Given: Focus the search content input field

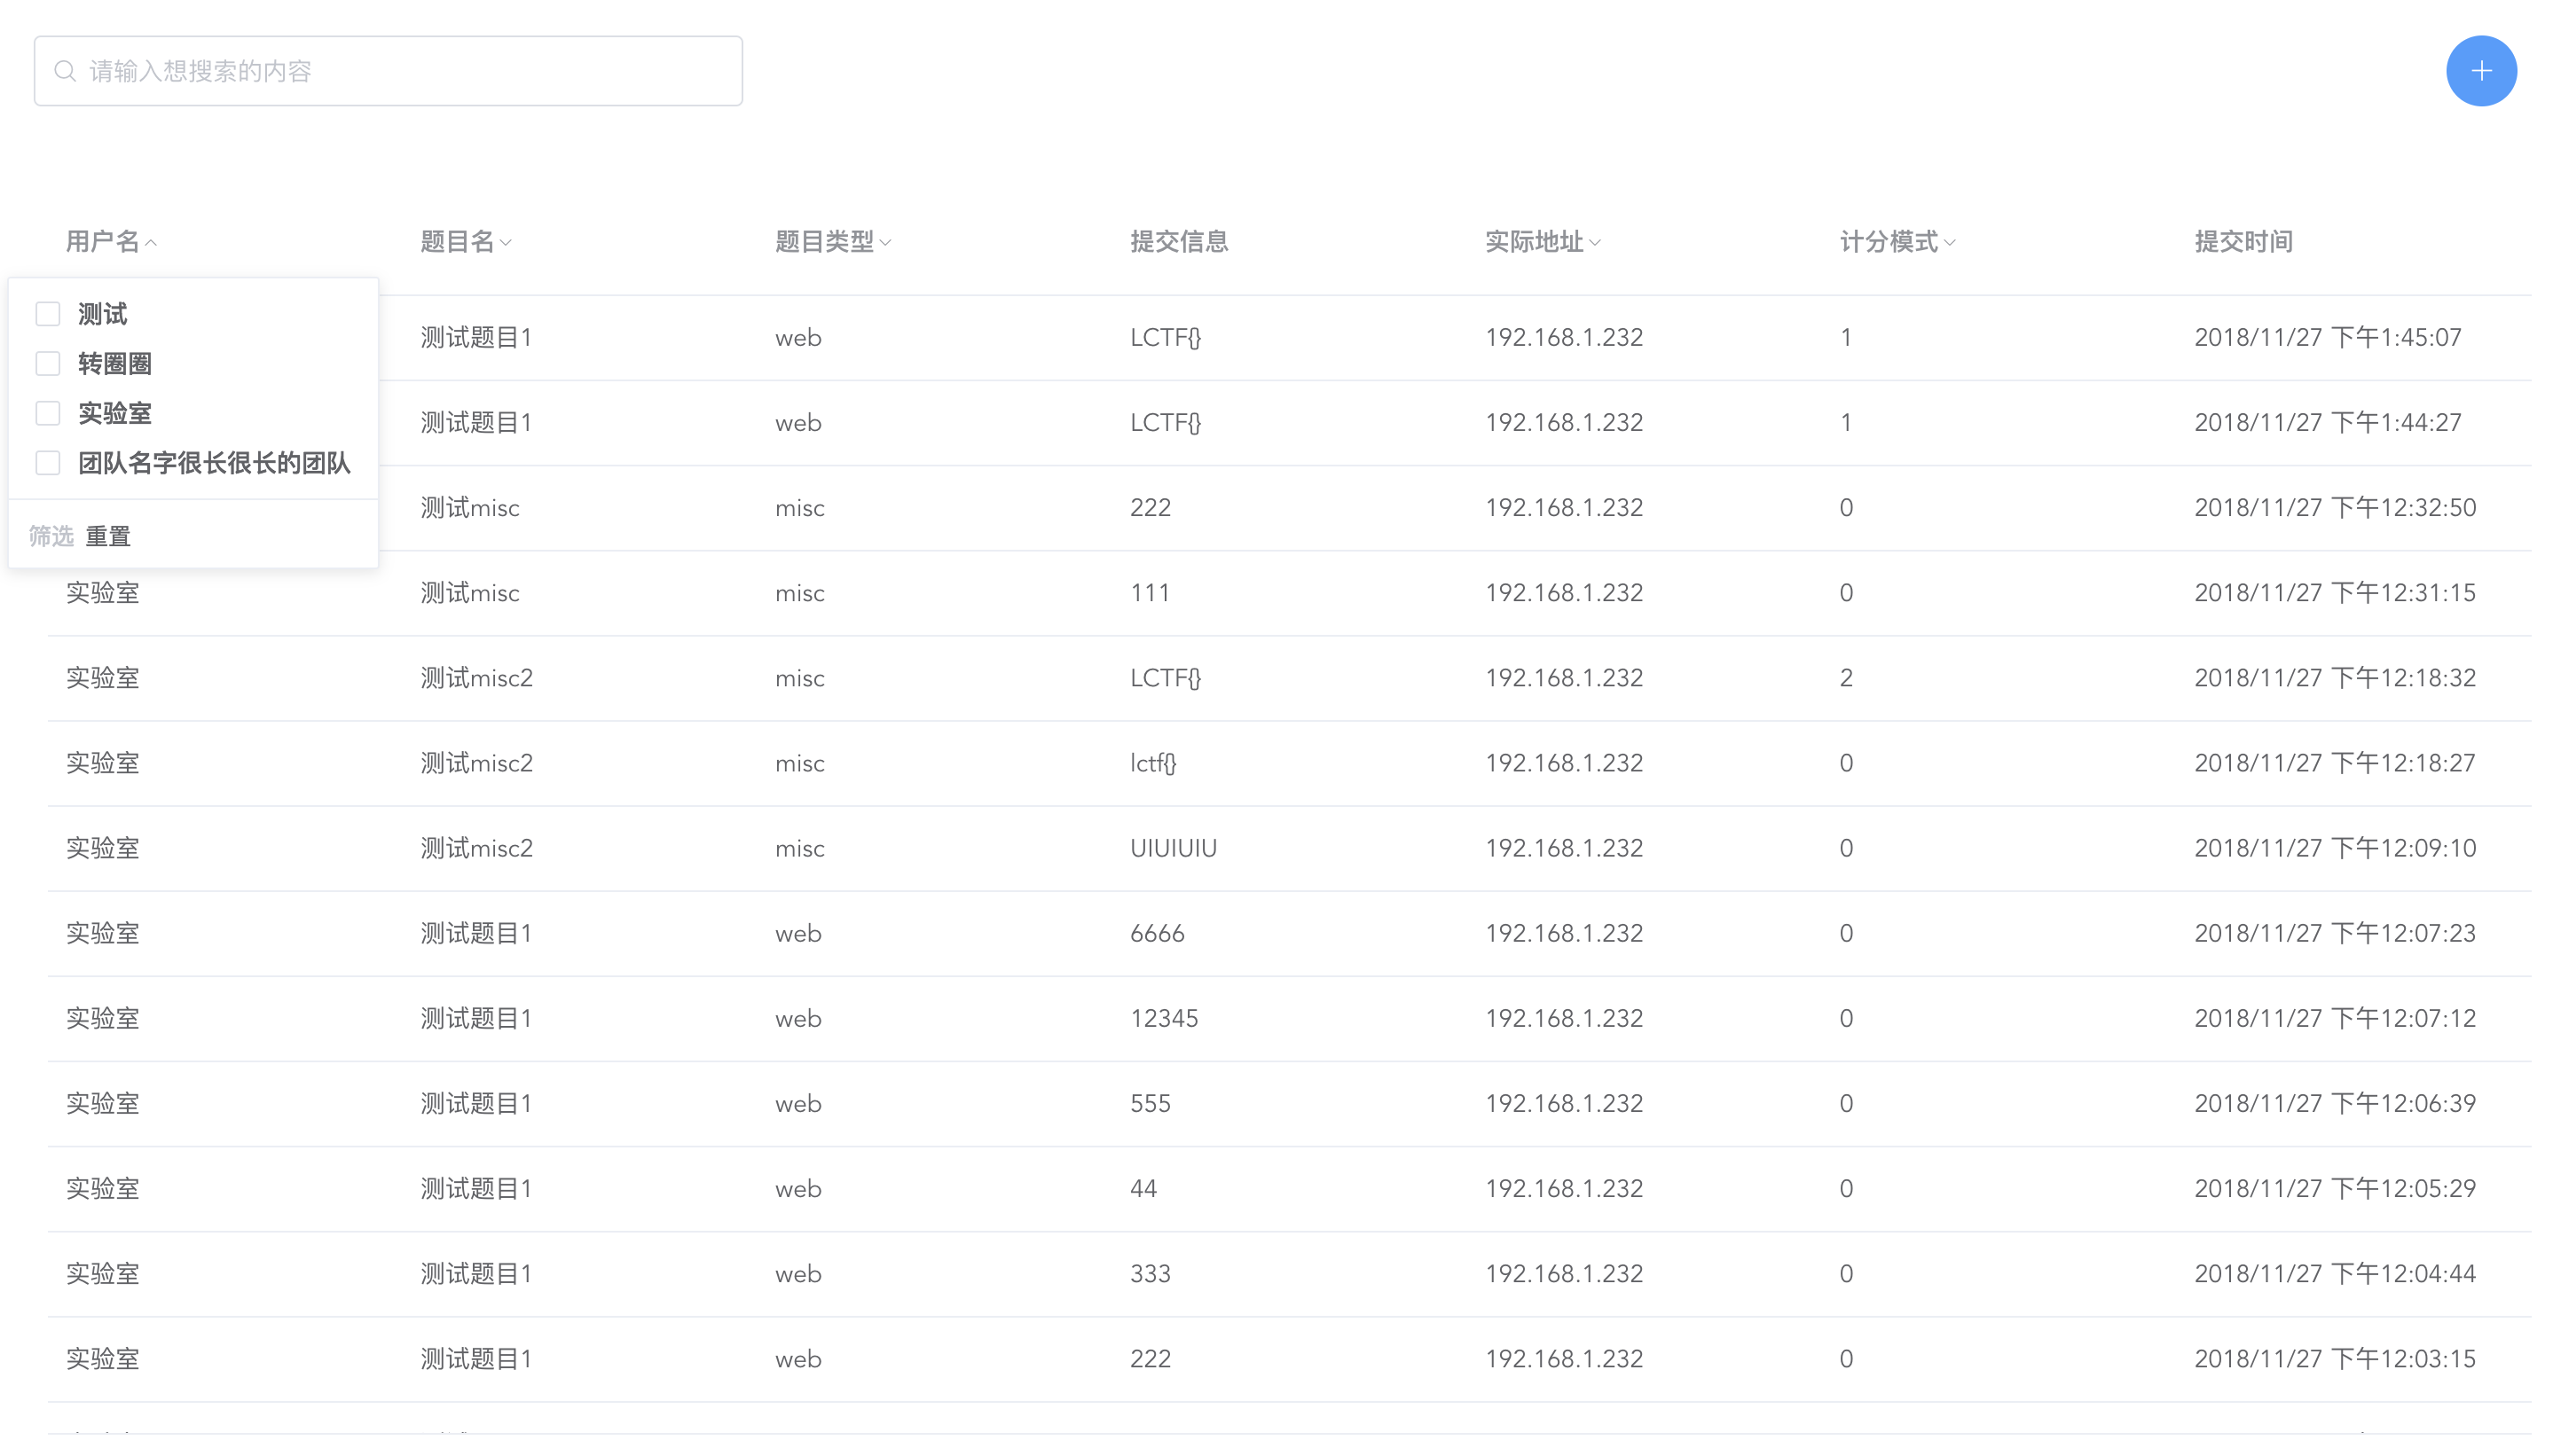Looking at the screenshot, I should pyautogui.click(x=400, y=71).
